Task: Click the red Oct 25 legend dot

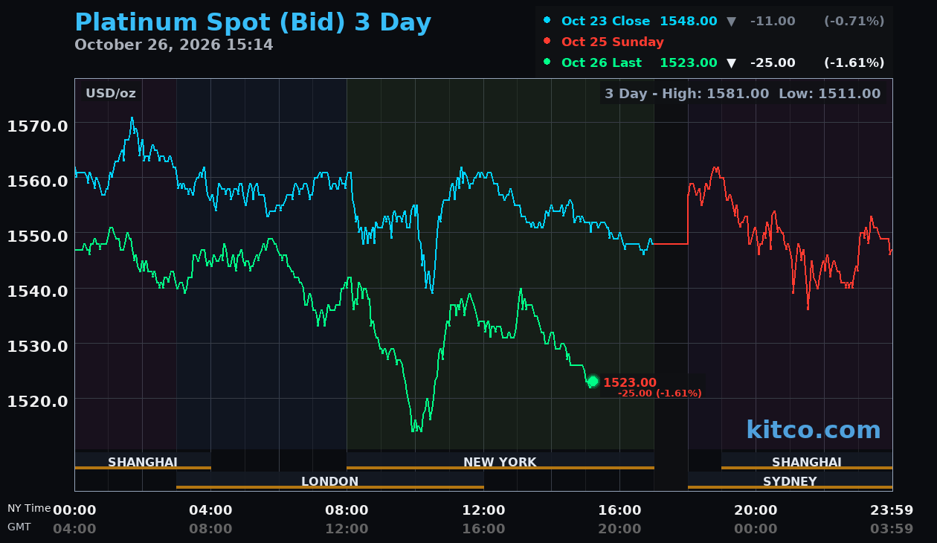Action: (547, 42)
